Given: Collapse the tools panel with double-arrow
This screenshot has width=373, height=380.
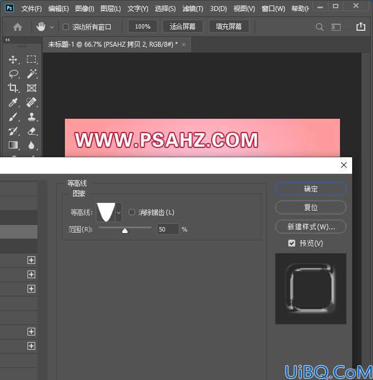Looking at the screenshot, I should (x=8, y=40).
